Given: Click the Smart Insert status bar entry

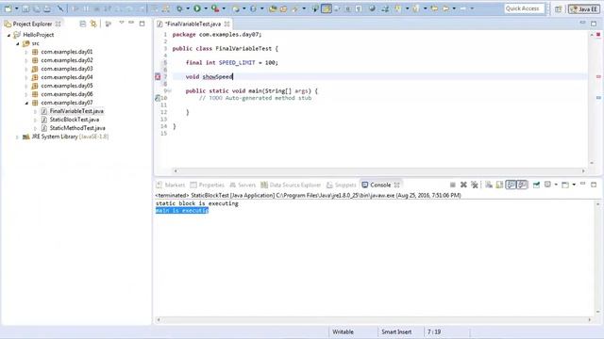Looking at the screenshot, I should [396, 331].
